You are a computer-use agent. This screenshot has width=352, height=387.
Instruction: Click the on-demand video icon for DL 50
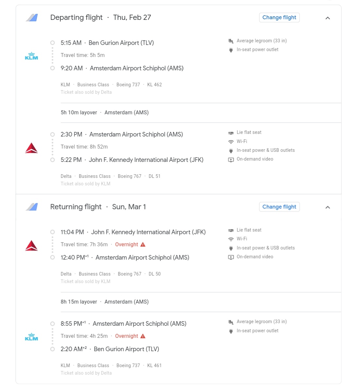click(231, 257)
